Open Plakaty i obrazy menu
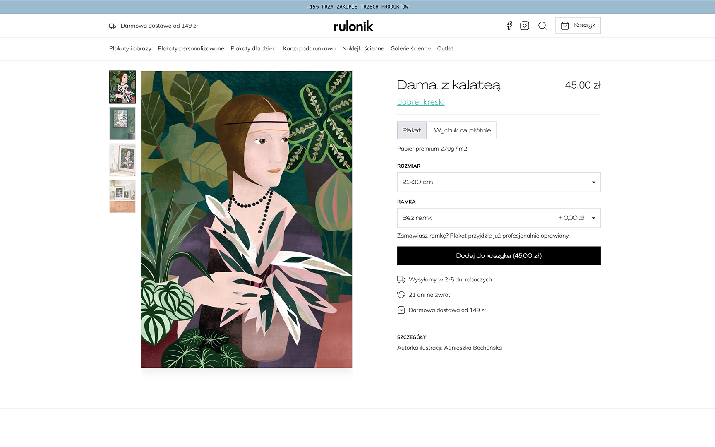715x447 pixels. point(130,48)
